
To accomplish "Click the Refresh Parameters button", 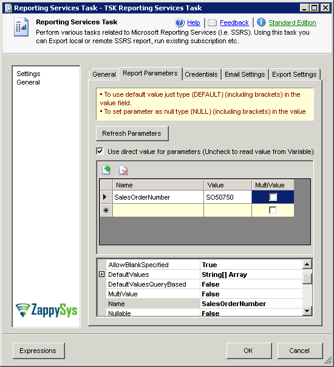I will (x=132, y=133).
